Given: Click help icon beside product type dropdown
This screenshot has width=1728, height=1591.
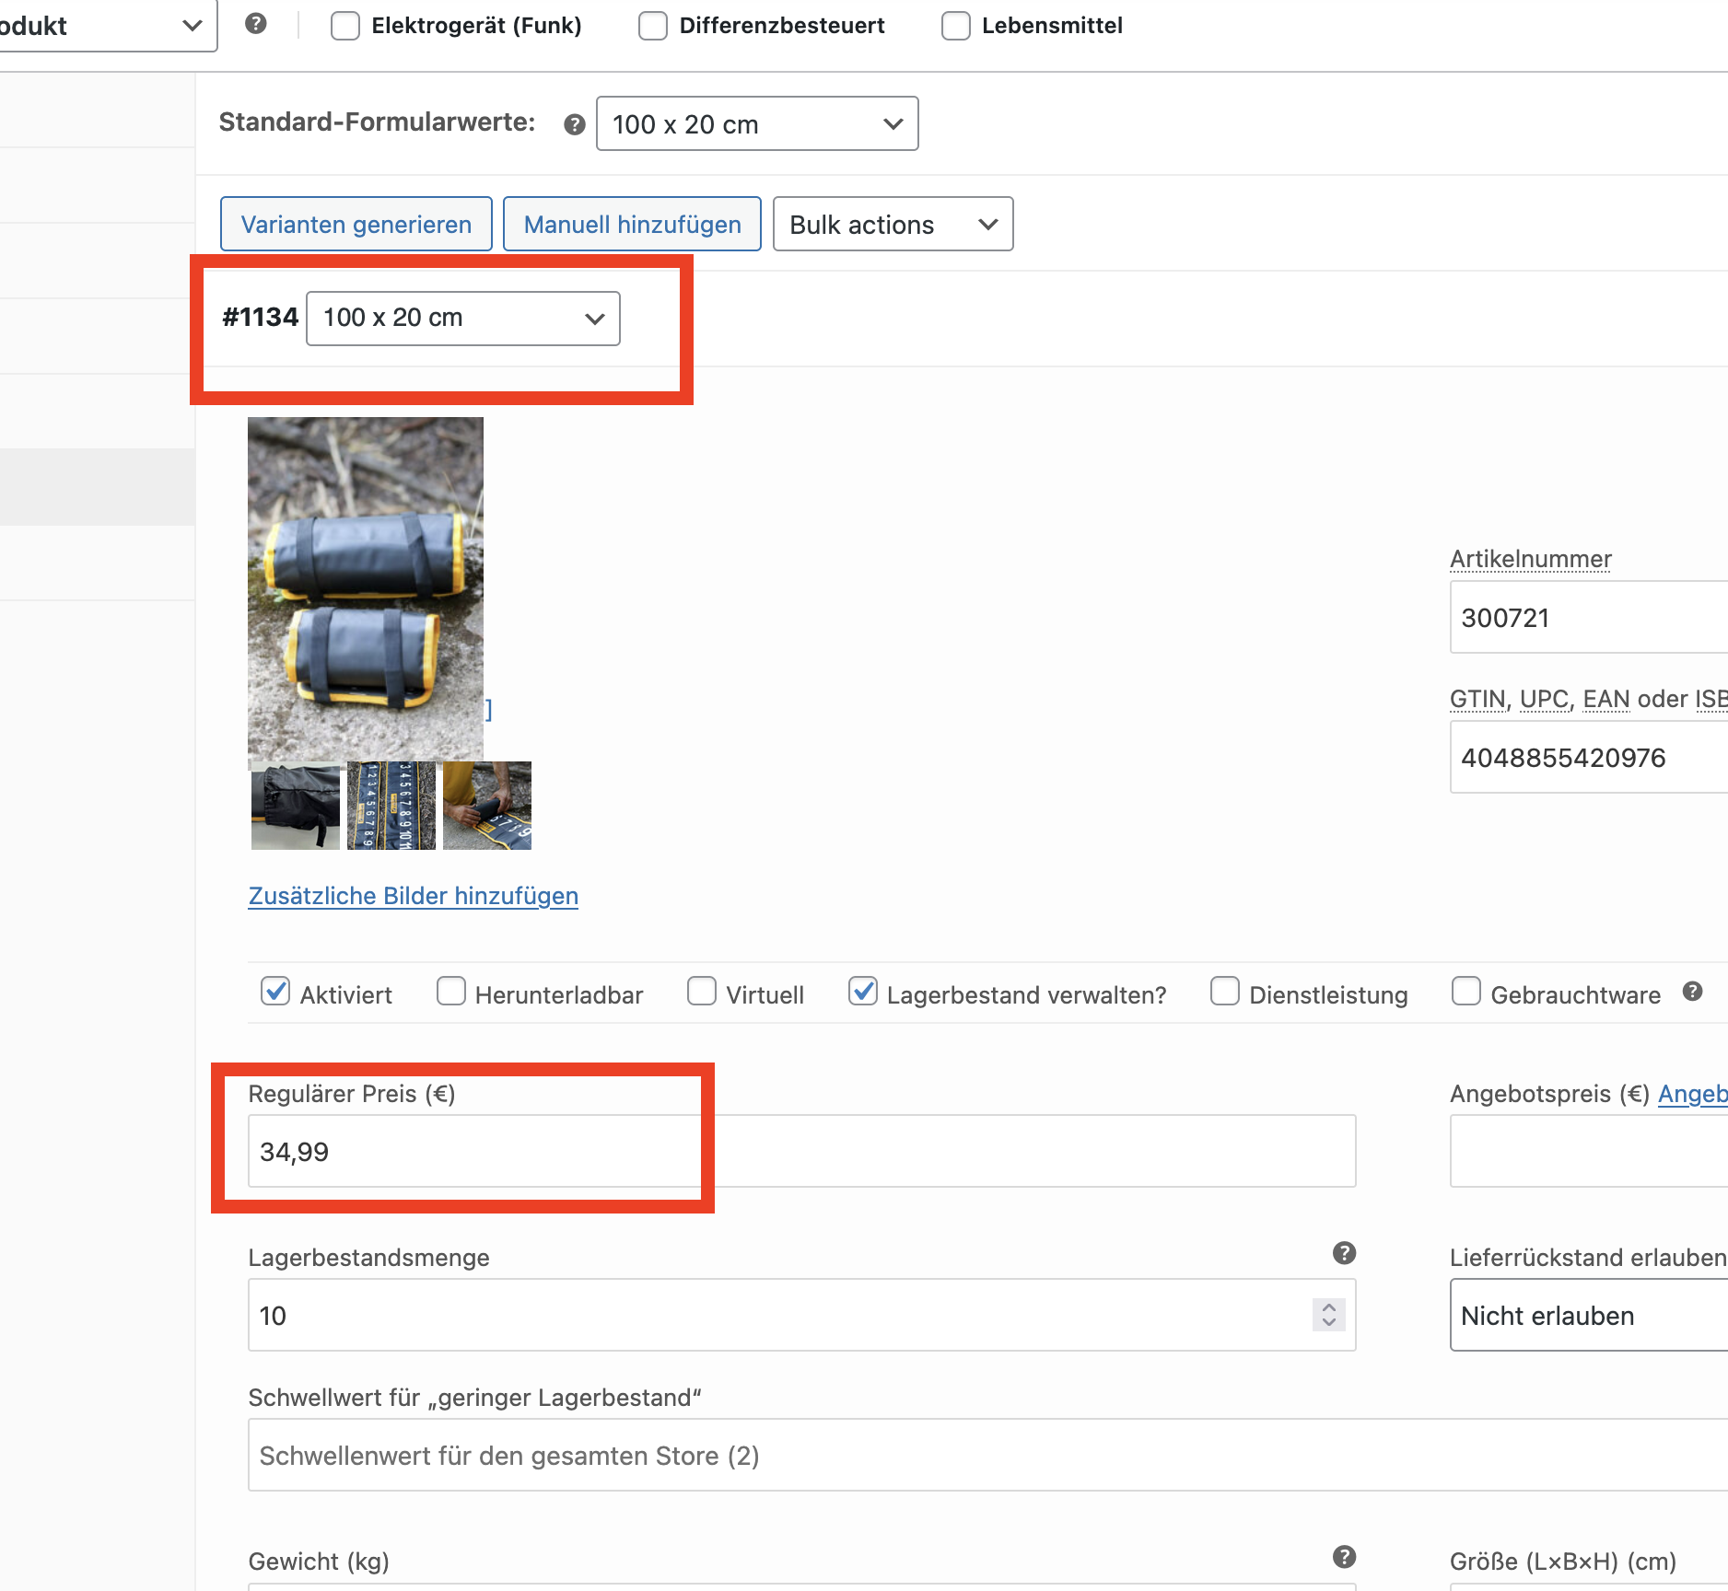Looking at the screenshot, I should pyautogui.click(x=256, y=24).
